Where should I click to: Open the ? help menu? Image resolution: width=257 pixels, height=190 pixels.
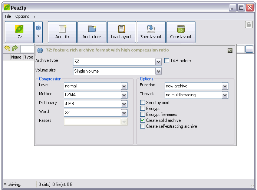(34, 16)
